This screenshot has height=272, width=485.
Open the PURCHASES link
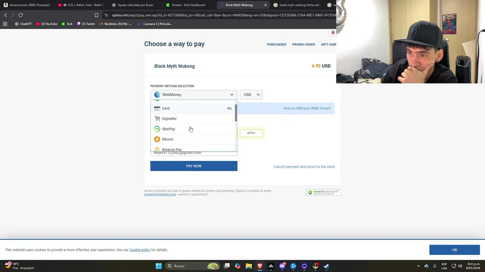coord(277,45)
